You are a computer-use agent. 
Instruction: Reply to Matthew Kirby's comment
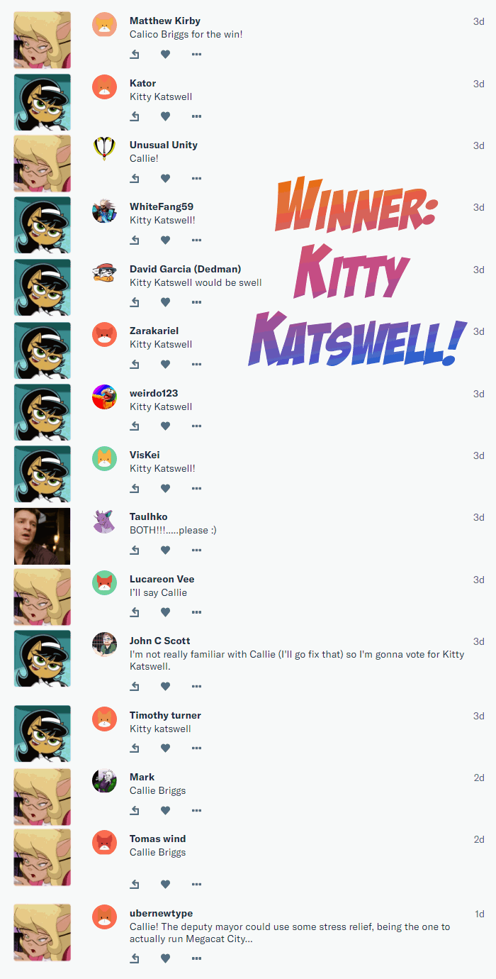[135, 55]
